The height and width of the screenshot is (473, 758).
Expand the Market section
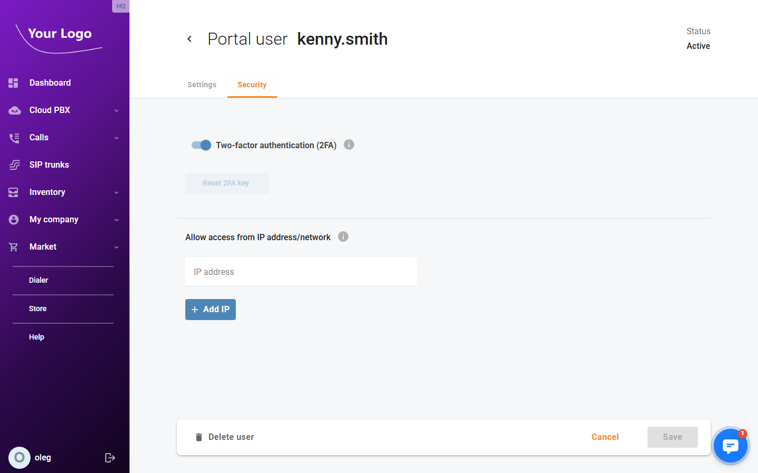pos(116,246)
